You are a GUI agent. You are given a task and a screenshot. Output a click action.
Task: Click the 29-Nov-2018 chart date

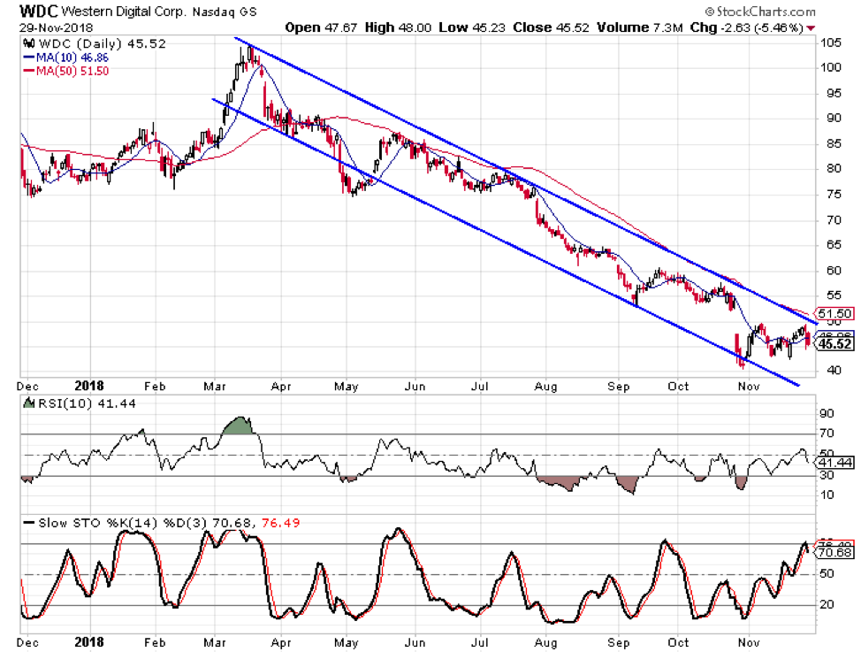point(56,27)
